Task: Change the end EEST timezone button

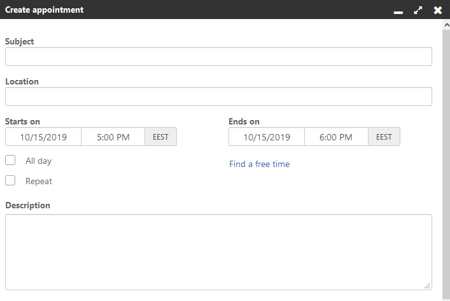Action: (384, 137)
